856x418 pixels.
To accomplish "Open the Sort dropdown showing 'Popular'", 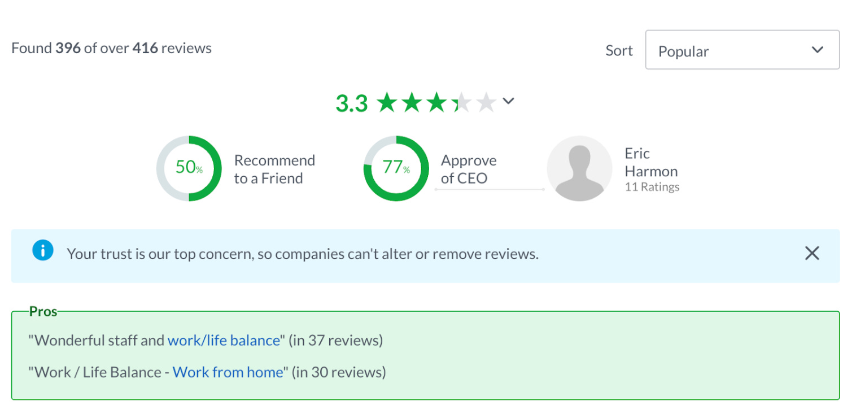I will (x=741, y=50).
